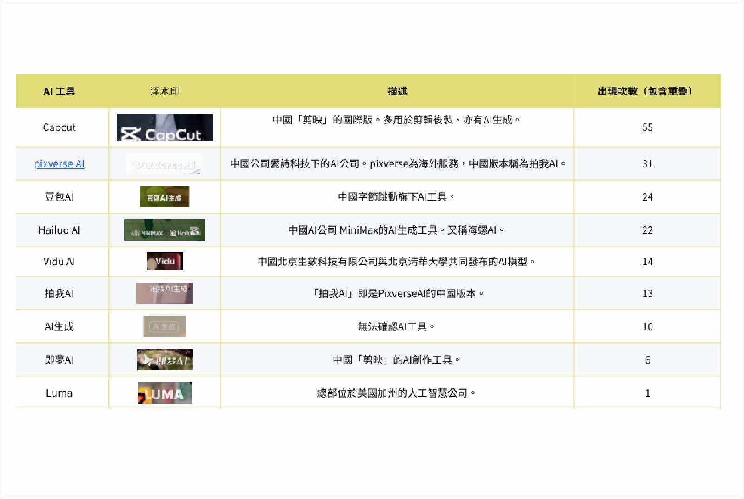This screenshot has height=499, width=744.
Task: Click the 出現次數（包含重疊）header
Action: (647, 91)
